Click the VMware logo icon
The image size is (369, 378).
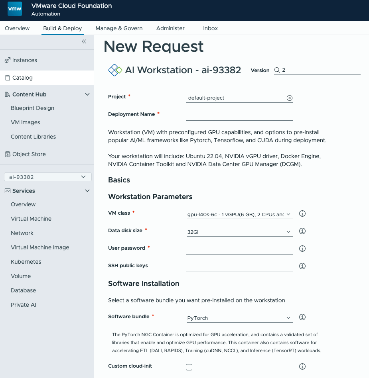15,9
